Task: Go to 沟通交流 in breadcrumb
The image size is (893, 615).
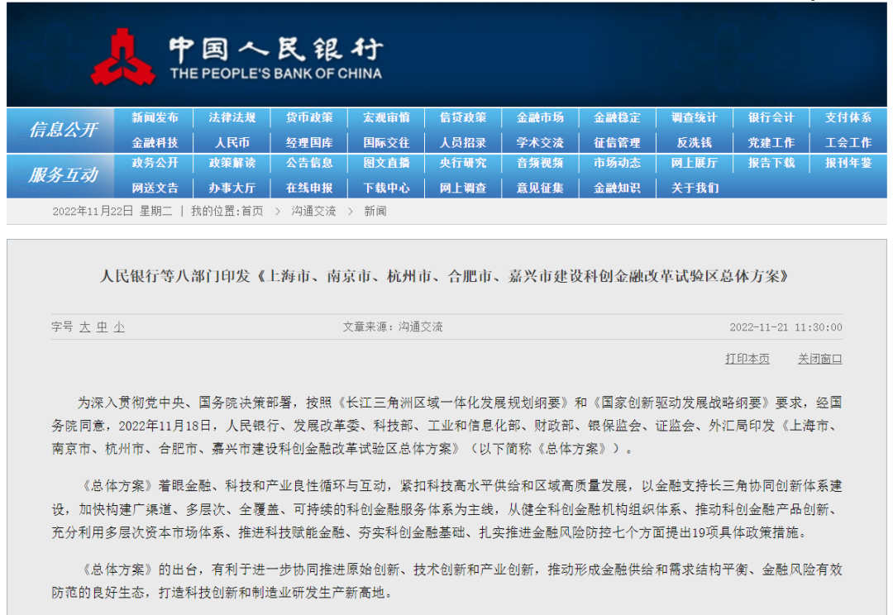Action: [314, 212]
